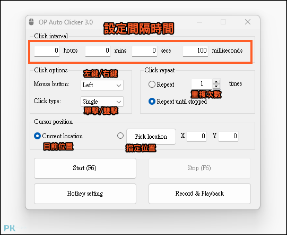Click the Stop (F6) button
This screenshot has width=287, height=235.
[199, 168]
